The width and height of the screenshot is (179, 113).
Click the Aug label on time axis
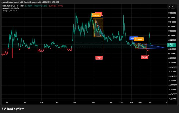(x=41, y=103)
